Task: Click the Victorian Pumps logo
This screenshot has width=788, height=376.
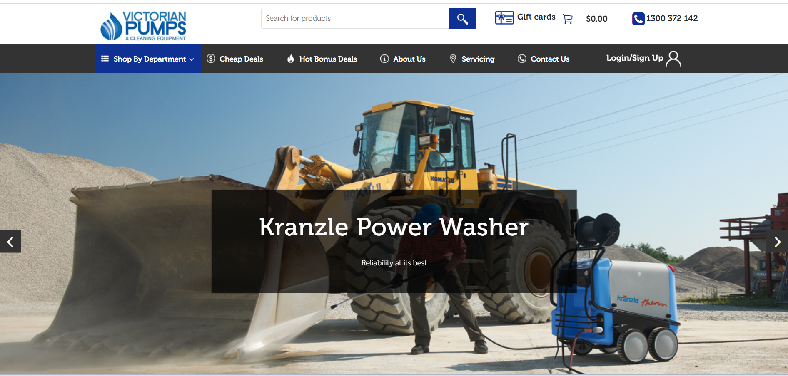Action: [143, 26]
